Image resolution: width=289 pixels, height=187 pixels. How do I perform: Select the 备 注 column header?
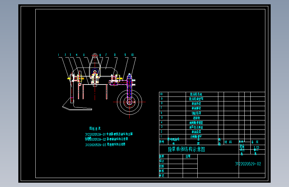[x=255, y=142]
